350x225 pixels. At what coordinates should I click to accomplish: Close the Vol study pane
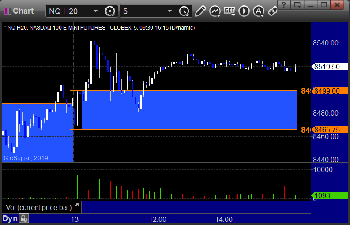pyautogui.click(x=77, y=204)
